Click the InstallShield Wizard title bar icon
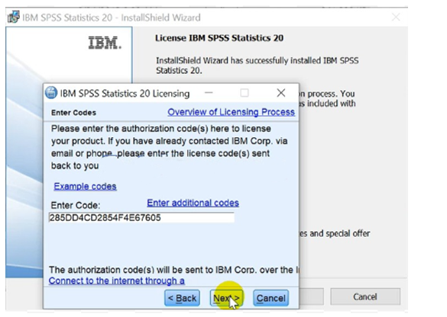 pos(14,17)
